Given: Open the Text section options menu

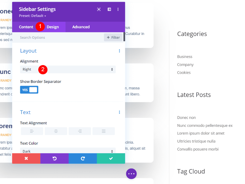Looking at the screenshot, I should coord(119,112).
